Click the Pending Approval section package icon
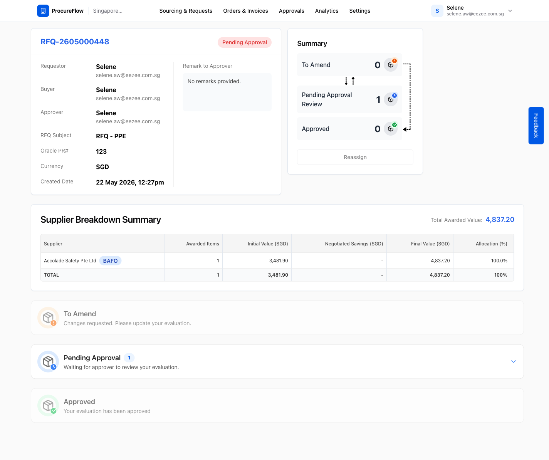This screenshot has height=460, width=549. 48,362
